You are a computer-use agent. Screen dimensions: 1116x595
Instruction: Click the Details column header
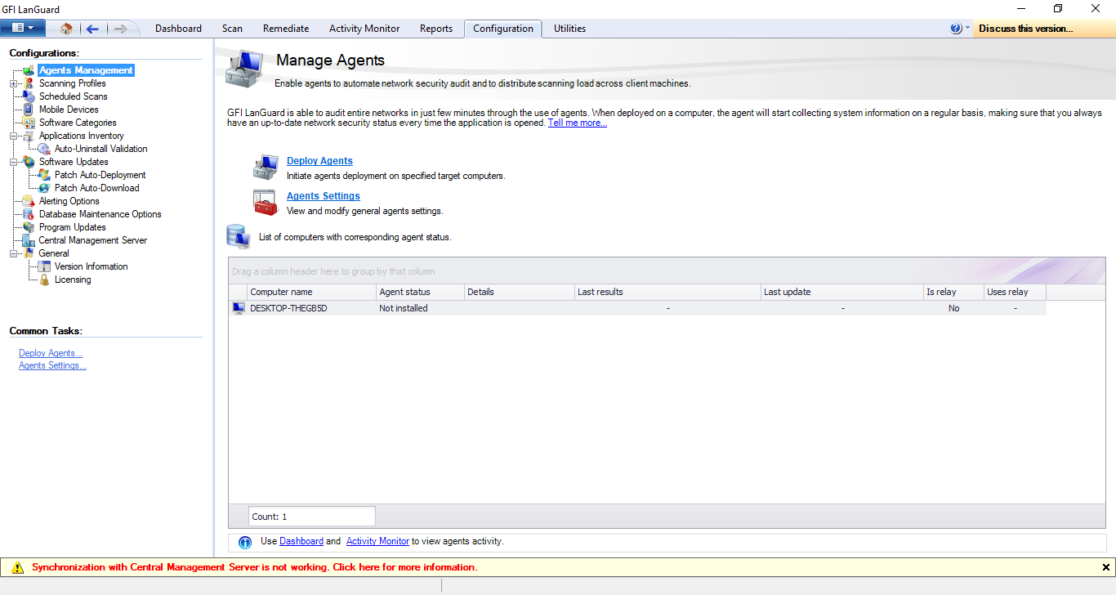519,292
